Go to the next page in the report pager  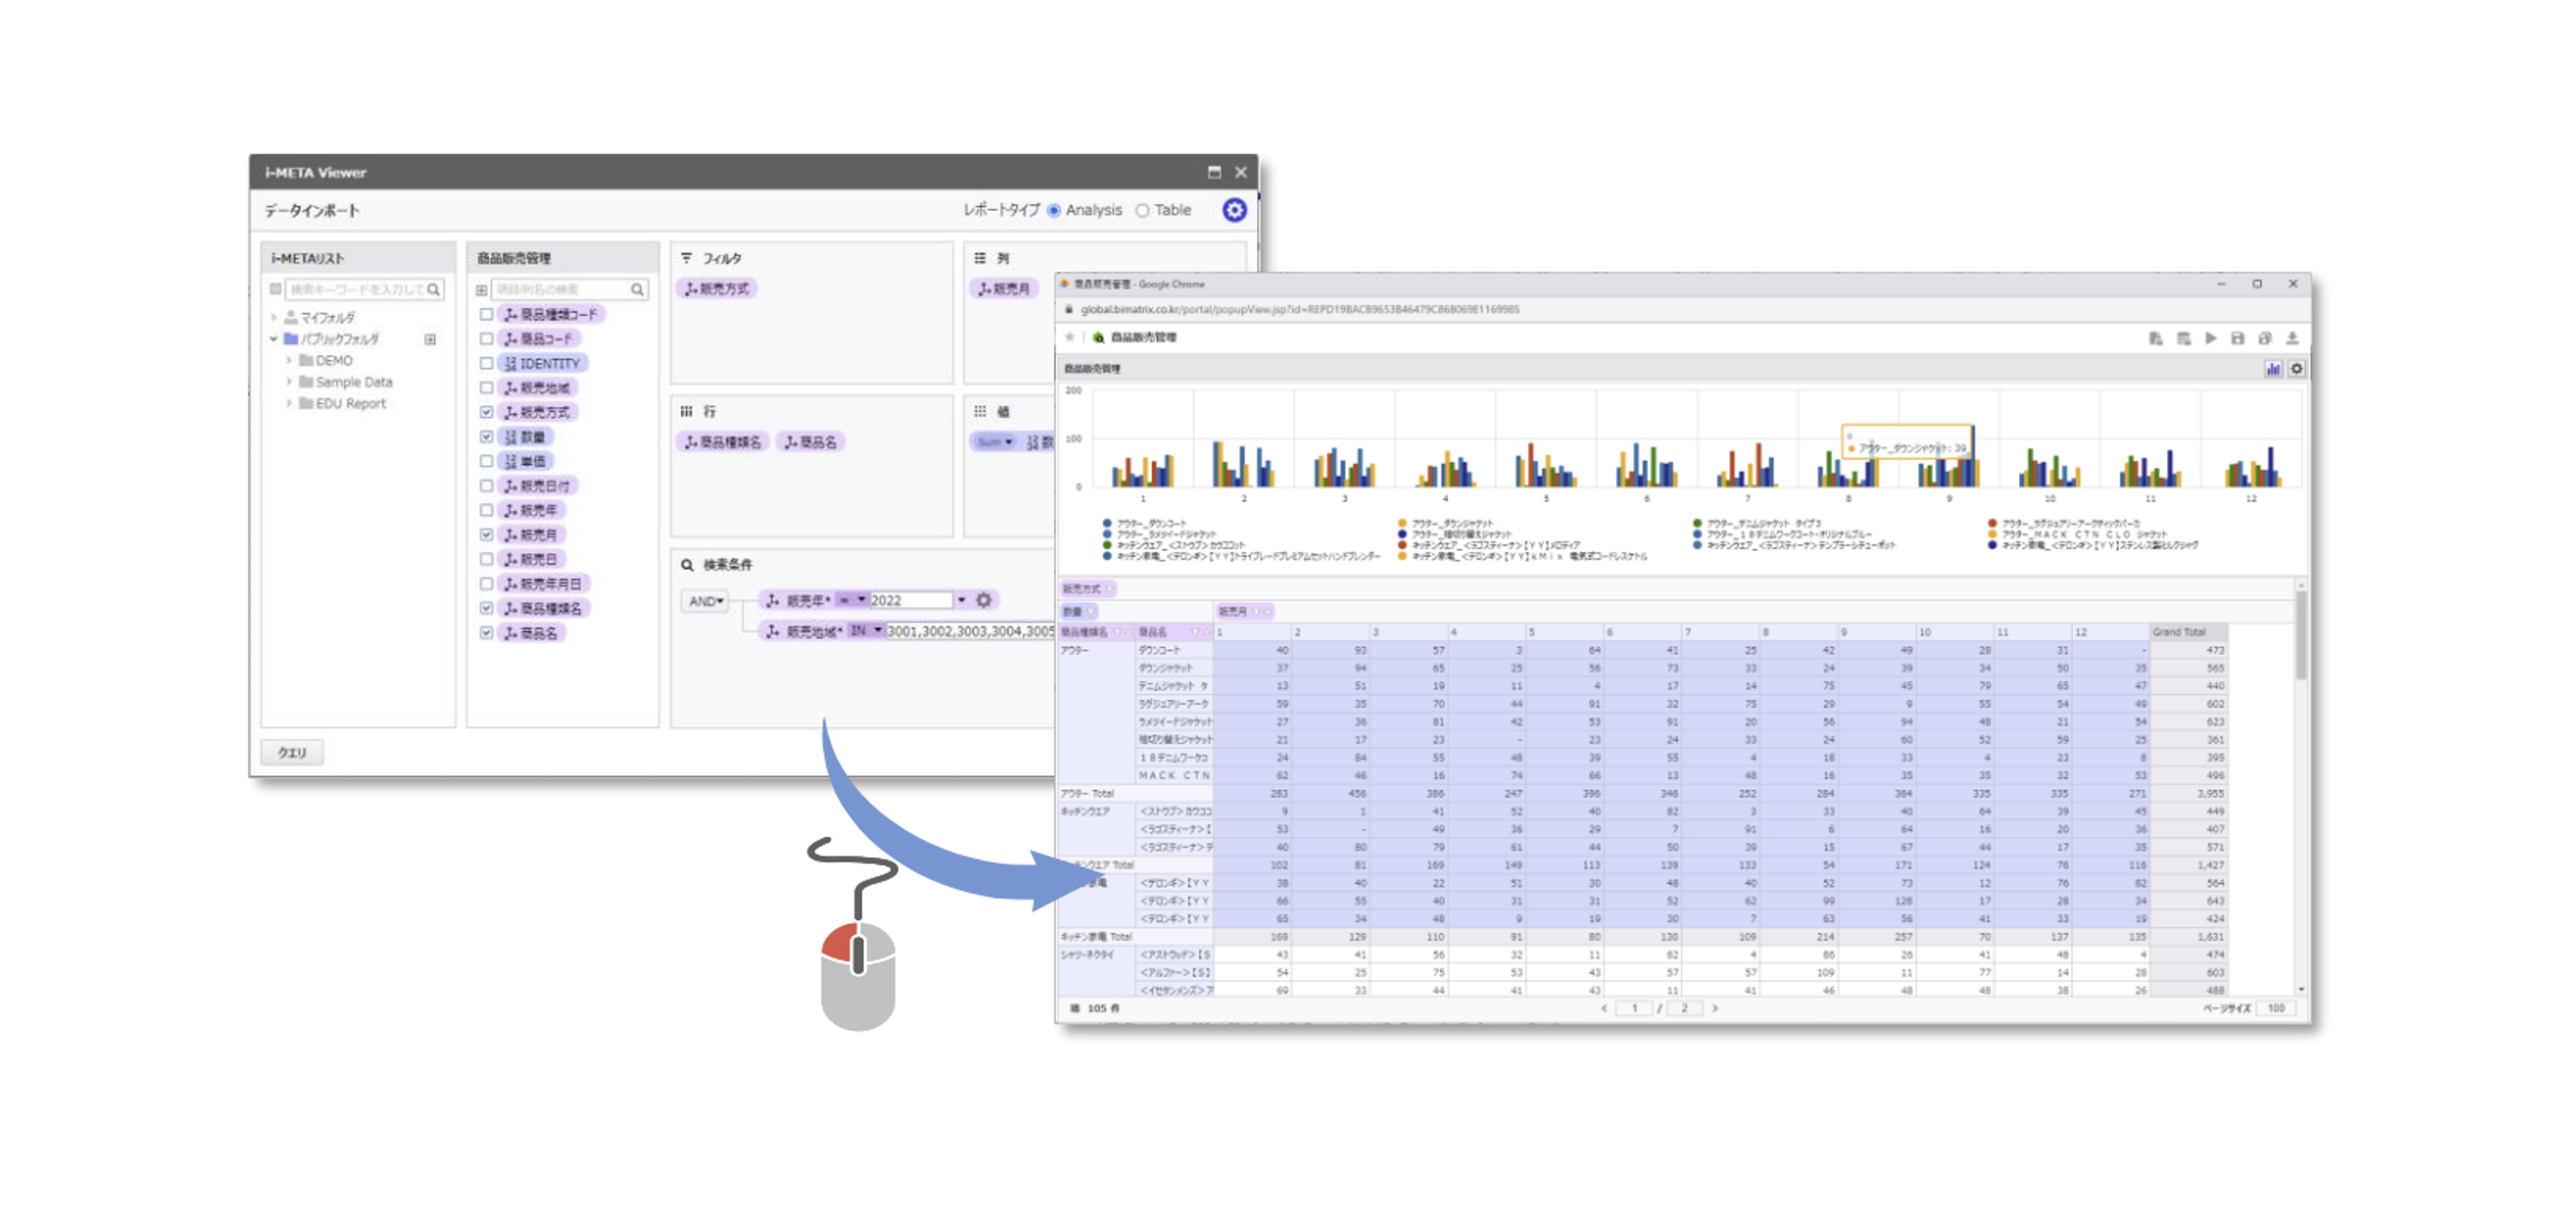click(1715, 1008)
